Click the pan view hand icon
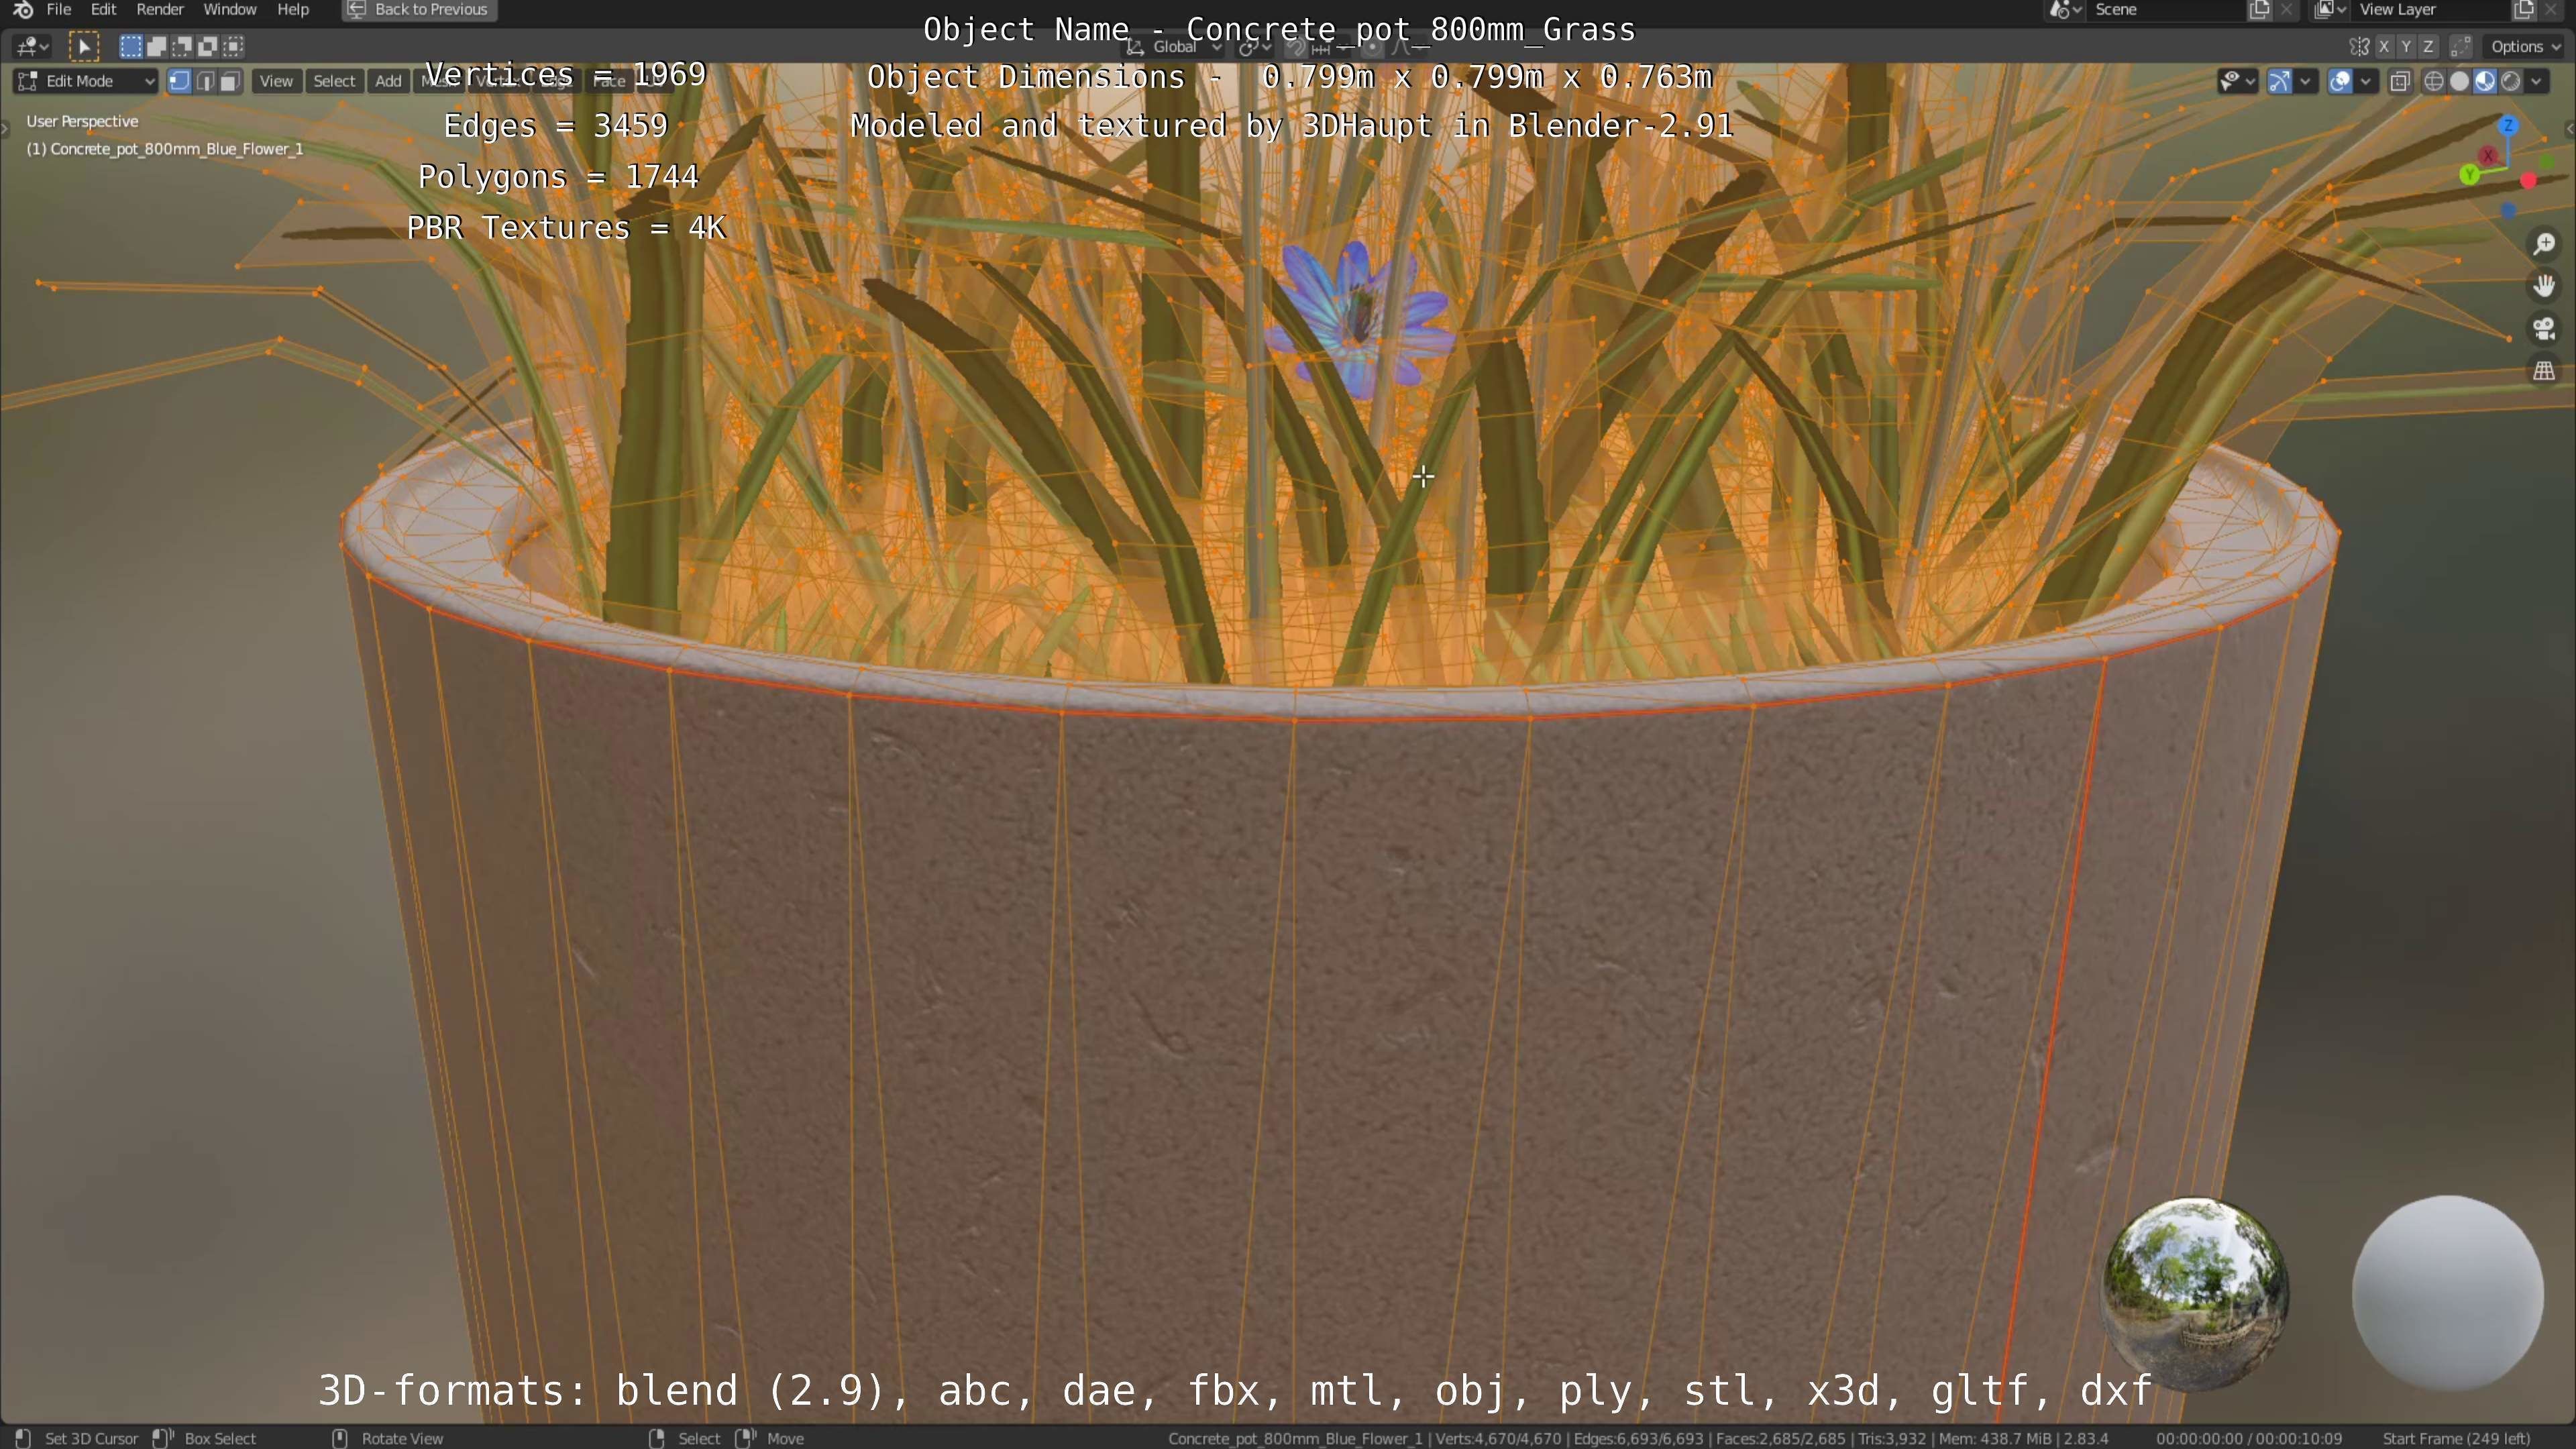Image resolution: width=2576 pixels, height=1449 pixels. pyautogui.click(x=2545, y=287)
